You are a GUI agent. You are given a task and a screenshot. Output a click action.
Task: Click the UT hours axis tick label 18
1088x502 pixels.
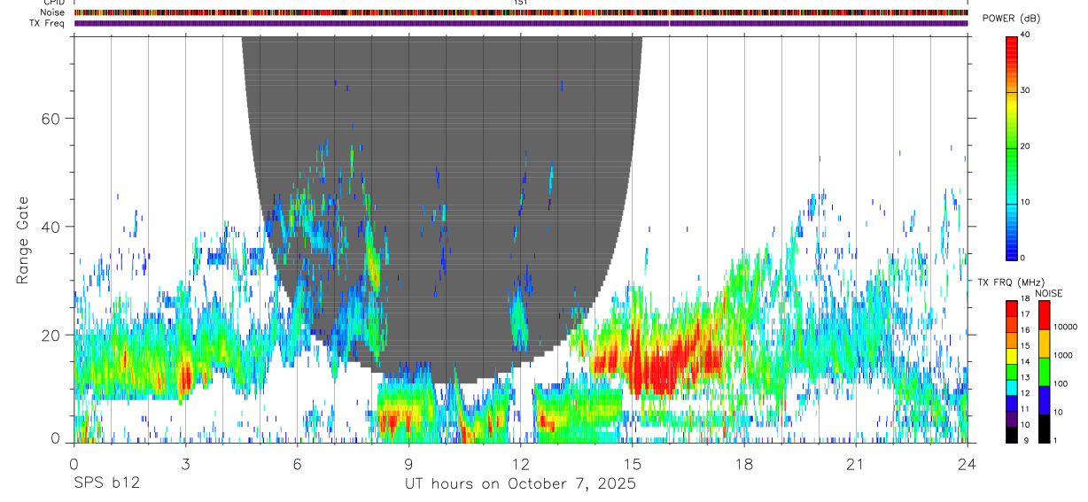744,463
